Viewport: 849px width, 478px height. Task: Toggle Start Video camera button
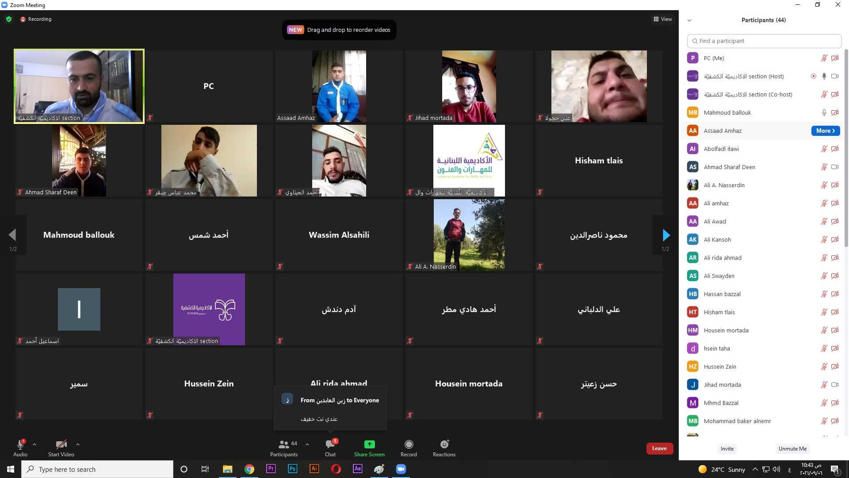(x=61, y=444)
